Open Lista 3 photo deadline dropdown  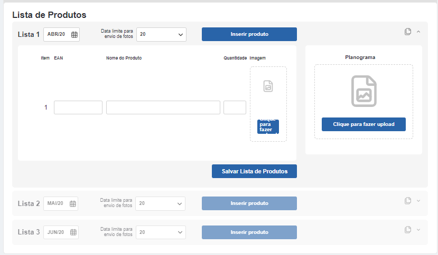click(160, 232)
